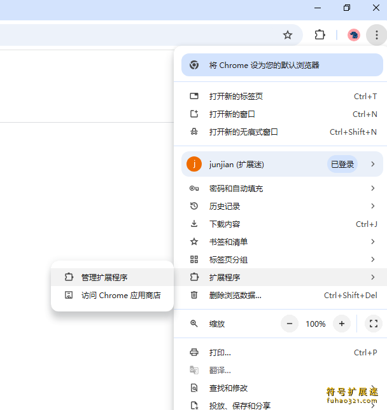Click the translate icon

click(194, 370)
